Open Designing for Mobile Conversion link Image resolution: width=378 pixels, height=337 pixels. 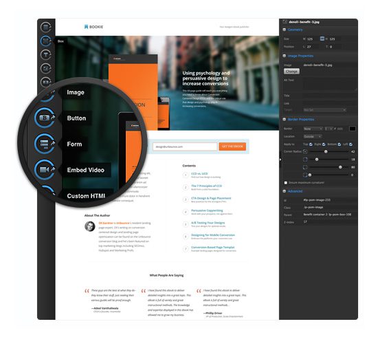tap(213, 235)
